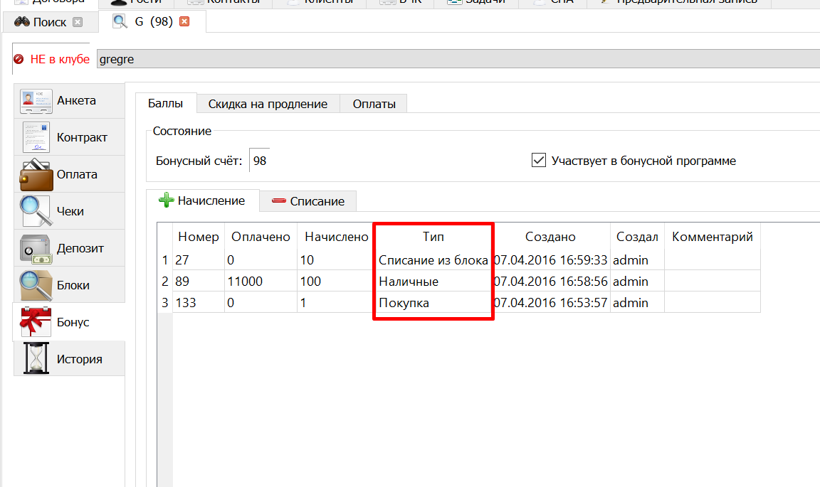Select the Списание из блока cell

point(433,259)
